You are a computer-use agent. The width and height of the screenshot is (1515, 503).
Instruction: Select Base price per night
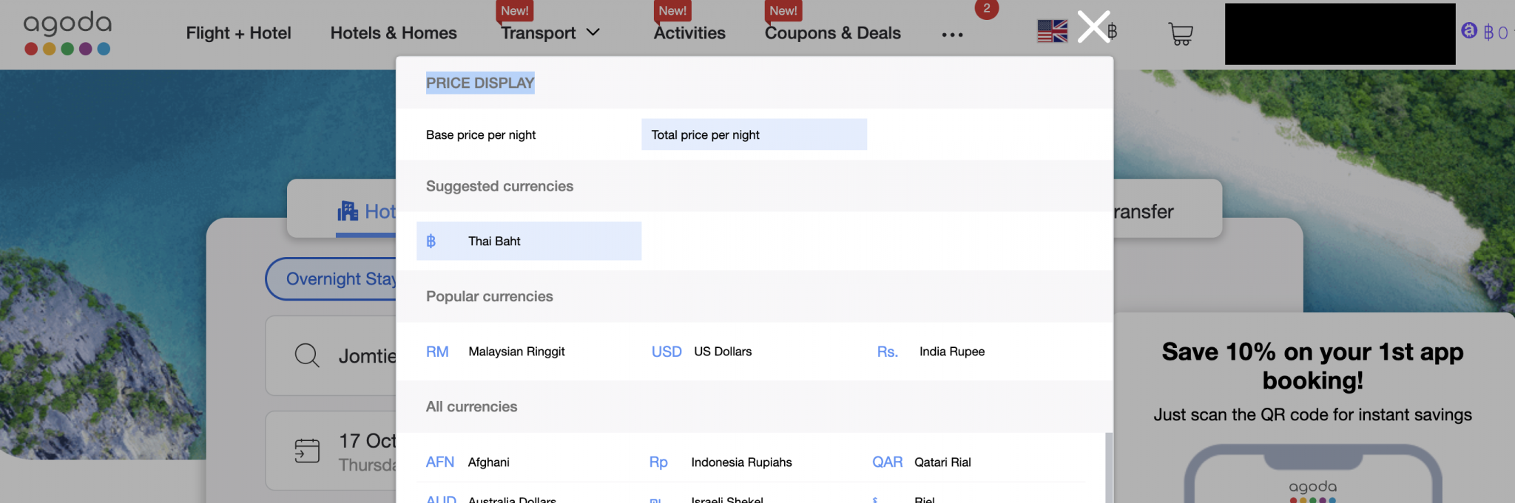point(481,135)
